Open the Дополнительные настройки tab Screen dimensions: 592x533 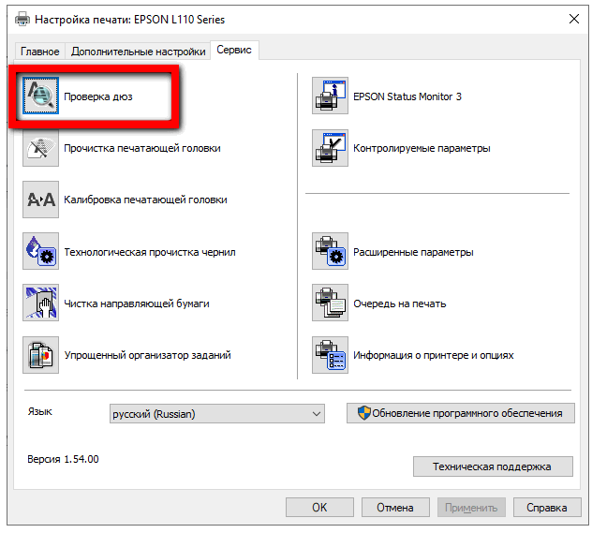[138, 52]
